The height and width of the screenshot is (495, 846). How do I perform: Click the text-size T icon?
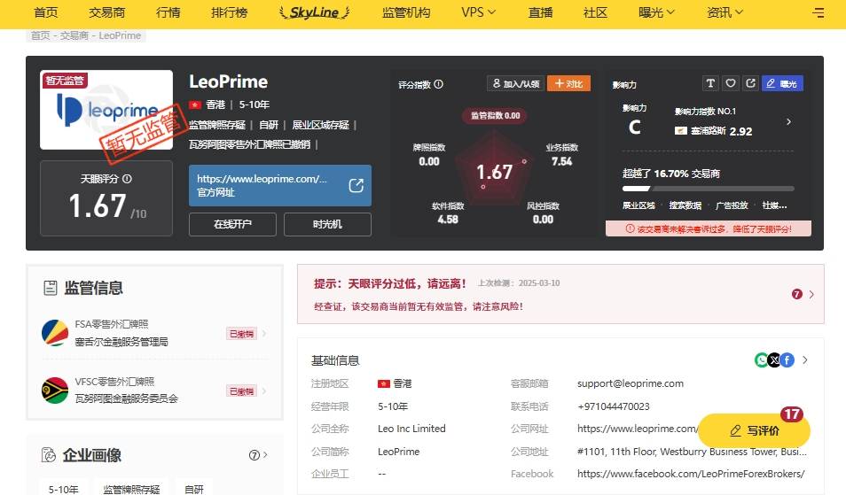(710, 83)
